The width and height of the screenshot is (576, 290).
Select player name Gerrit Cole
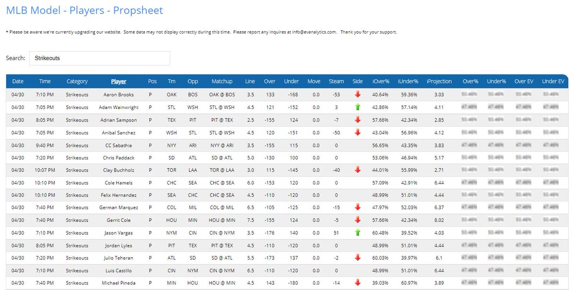[x=119, y=220]
